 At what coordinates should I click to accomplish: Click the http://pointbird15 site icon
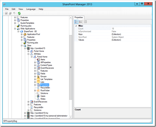coord(28,48)
